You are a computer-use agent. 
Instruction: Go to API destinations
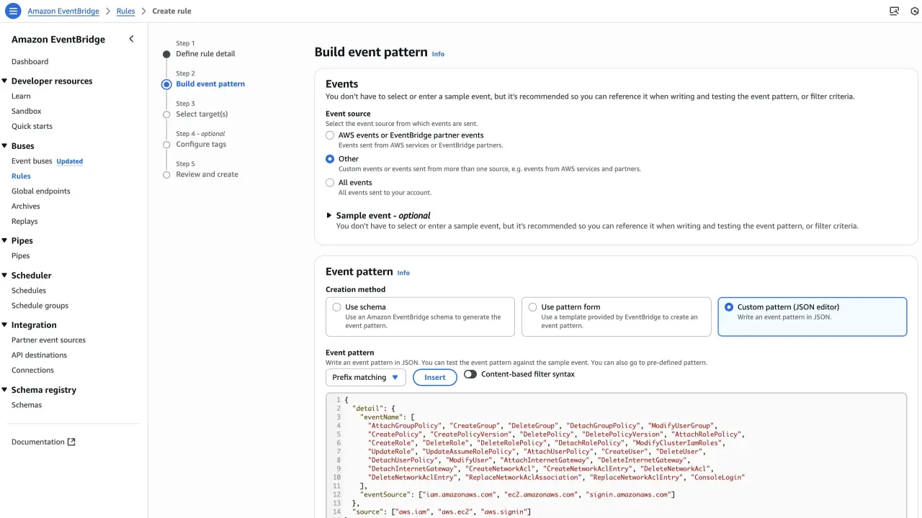click(x=39, y=355)
